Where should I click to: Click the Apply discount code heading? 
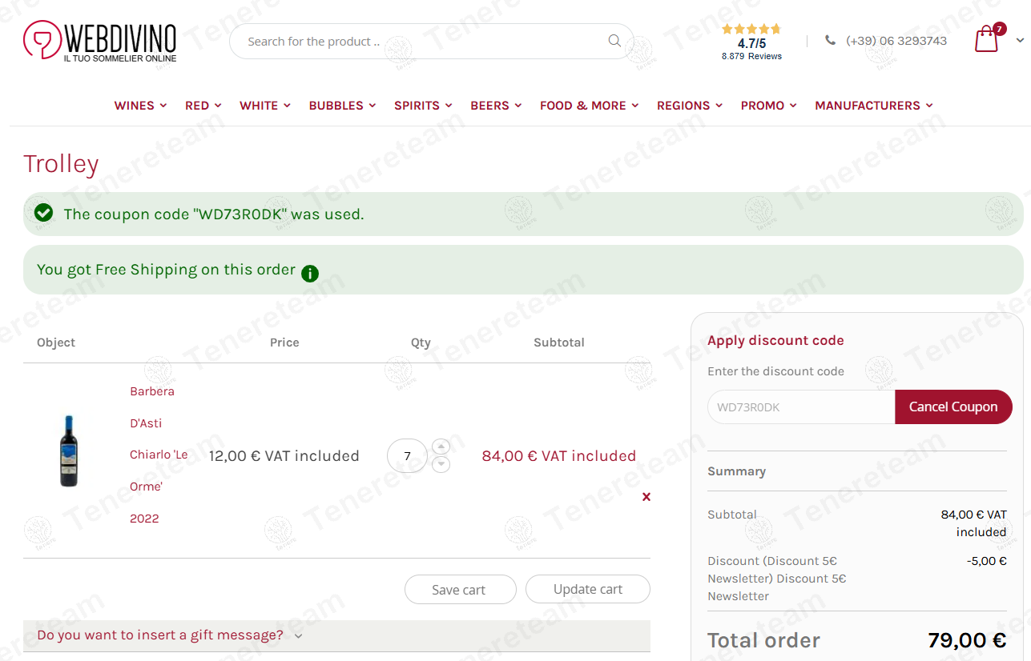click(775, 340)
